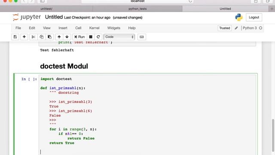This screenshot has height=155, width=275.
Task: Click the localhost address bar
Action: [x=137, y=1]
